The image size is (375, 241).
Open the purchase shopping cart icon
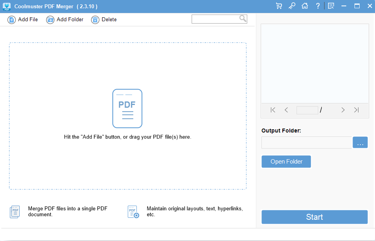click(279, 6)
